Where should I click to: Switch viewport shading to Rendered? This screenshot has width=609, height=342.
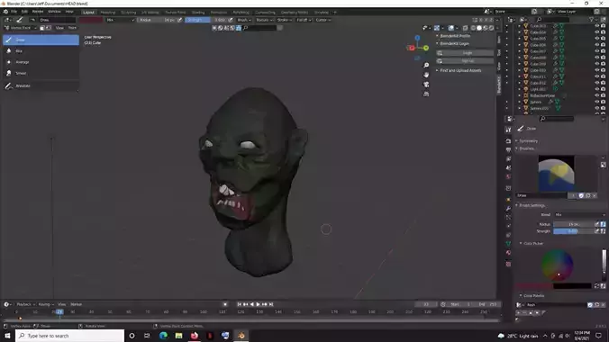(491, 28)
